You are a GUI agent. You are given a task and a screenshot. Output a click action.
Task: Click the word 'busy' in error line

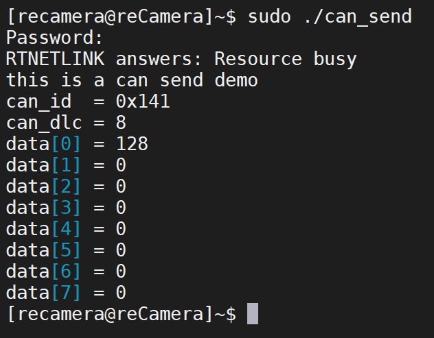[x=335, y=59]
